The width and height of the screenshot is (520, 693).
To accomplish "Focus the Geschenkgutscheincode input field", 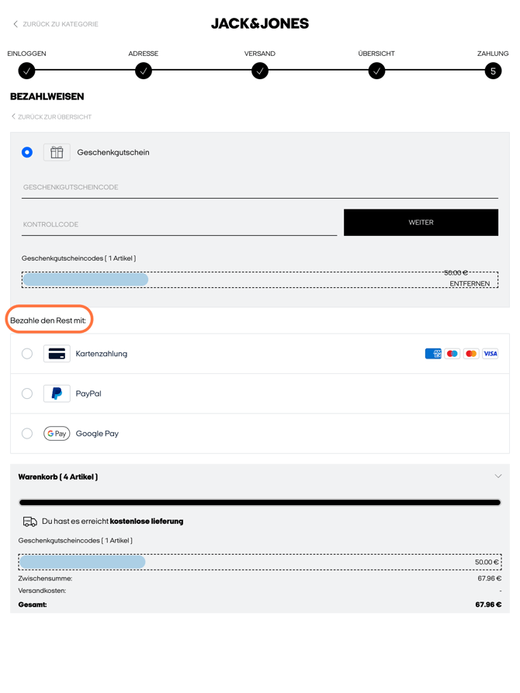I will 260,187.
